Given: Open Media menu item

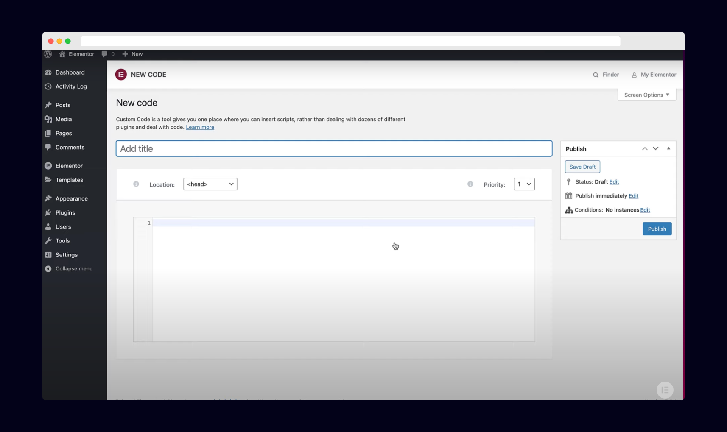Looking at the screenshot, I should coord(64,119).
